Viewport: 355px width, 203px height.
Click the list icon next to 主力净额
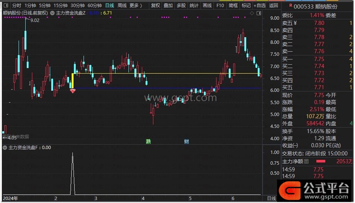[306, 161]
